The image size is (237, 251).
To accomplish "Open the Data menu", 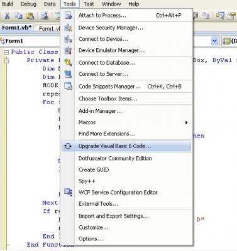I will click(50, 4).
